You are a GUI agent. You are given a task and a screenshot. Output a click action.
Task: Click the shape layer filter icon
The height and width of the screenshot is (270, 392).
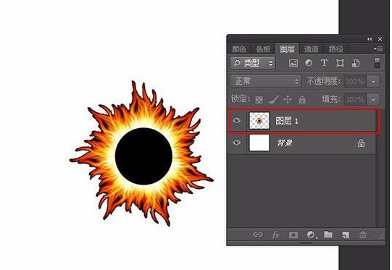[340, 63]
